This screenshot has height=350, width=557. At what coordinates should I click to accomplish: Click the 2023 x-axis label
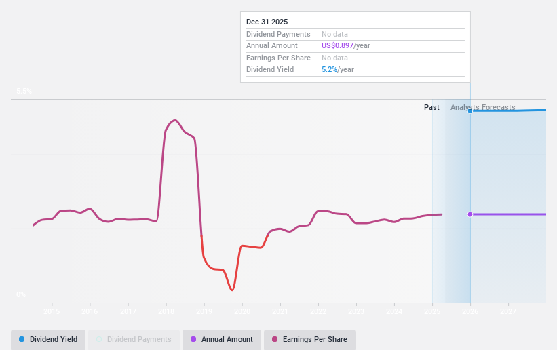(x=356, y=311)
